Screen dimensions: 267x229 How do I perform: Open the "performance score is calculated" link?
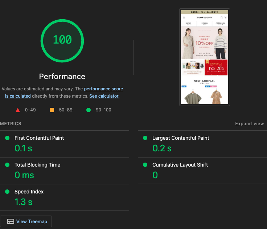[x=103, y=89]
